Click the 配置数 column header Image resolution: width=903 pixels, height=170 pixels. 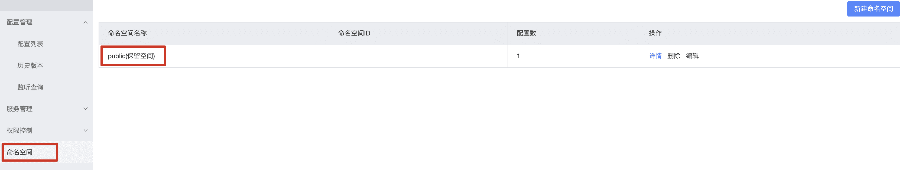pos(526,33)
